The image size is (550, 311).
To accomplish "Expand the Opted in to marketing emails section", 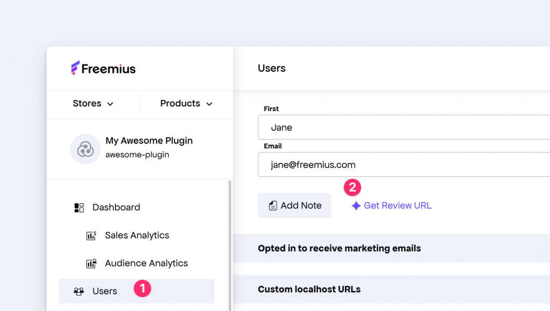I will (339, 248).
